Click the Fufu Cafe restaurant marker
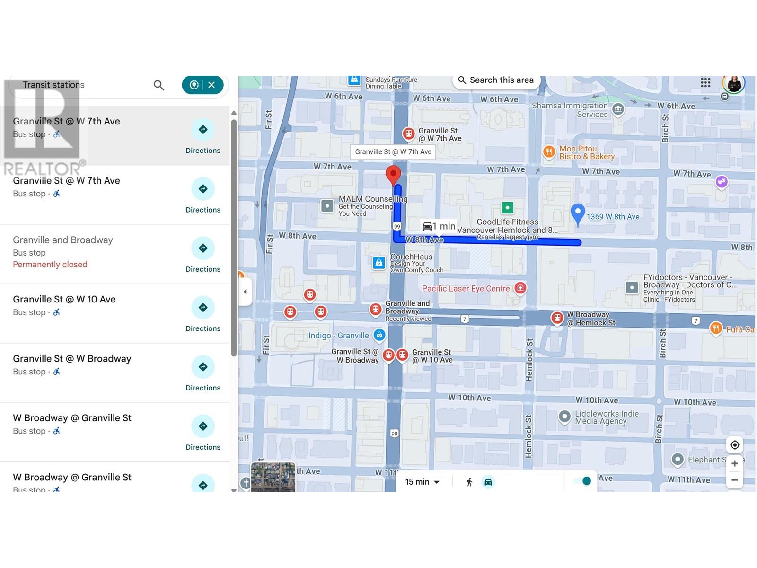This screenshot has width=757, height=568. tap(716, 328)
